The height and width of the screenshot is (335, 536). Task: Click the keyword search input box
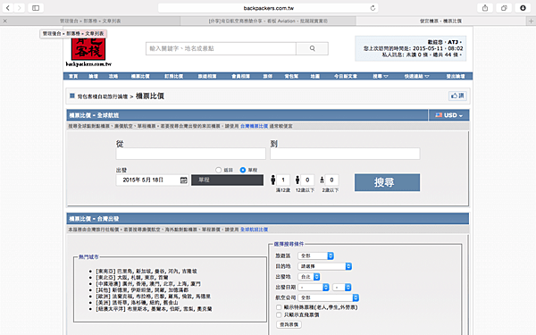tap(221, 48)
